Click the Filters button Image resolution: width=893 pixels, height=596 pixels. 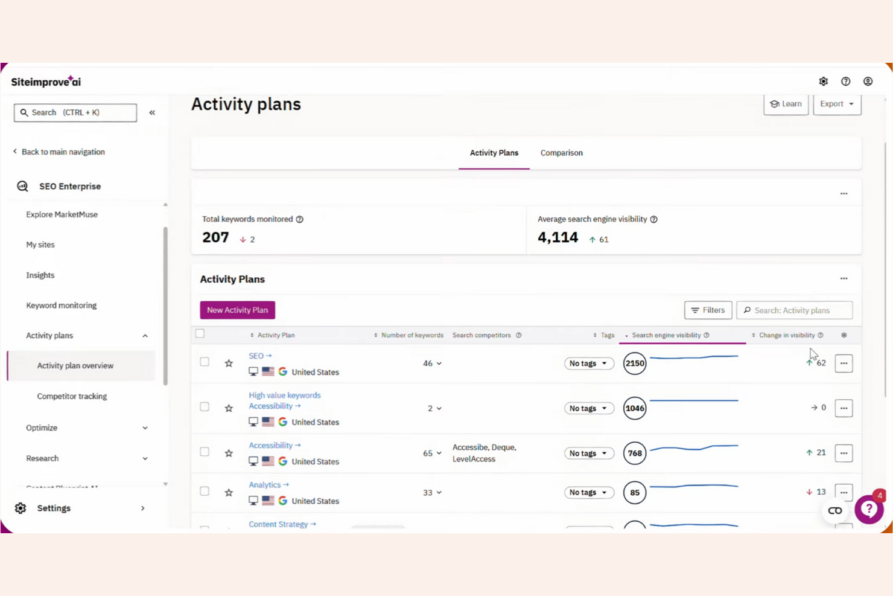click(708, 310)
